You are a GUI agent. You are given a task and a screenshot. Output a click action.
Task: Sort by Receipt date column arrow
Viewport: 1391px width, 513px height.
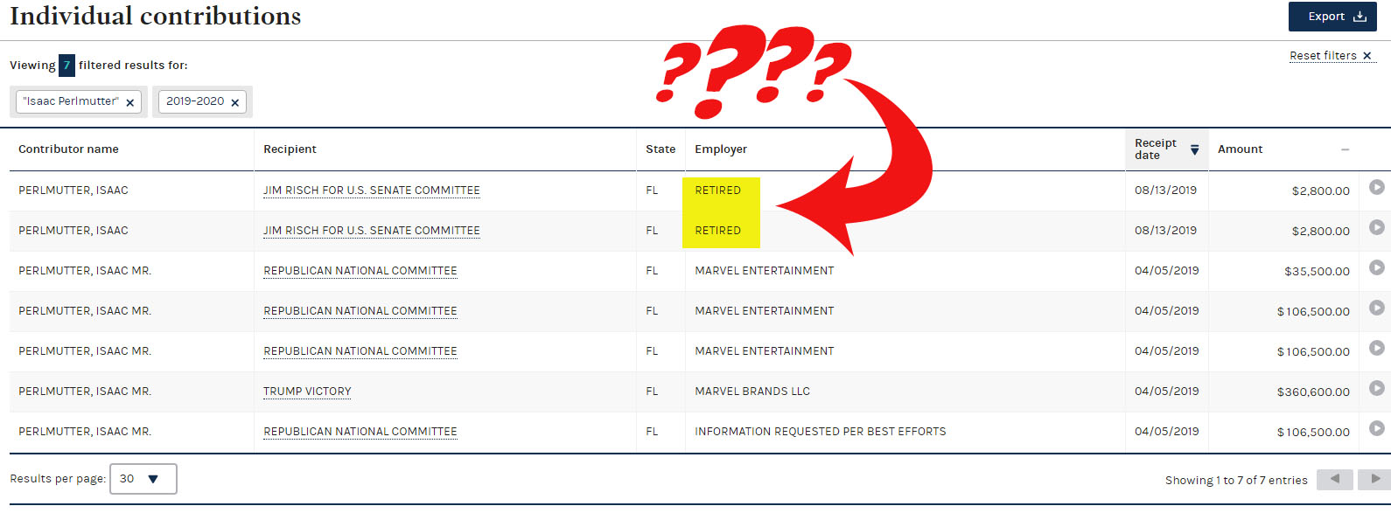click(x=1194, y=150)
